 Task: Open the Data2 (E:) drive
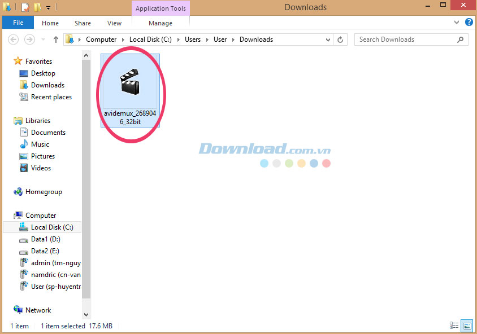pyautogui.click(x=45, y=251)
